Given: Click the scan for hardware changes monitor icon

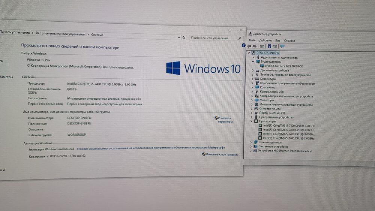Looking at the screenshot, I should pyautogui.click(x=282, y=46).
